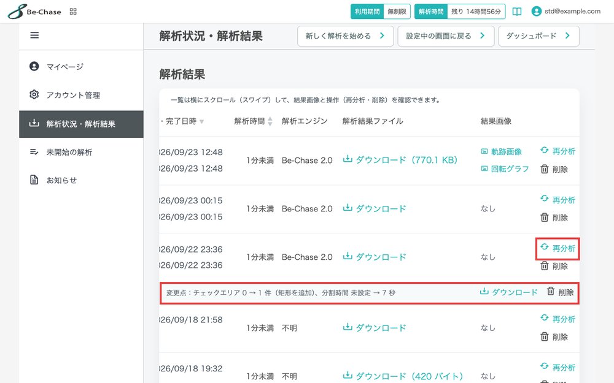Viewport: 614px width, 383px height.
Task: Click the 結果画像 column header
Action: point(496,121)
